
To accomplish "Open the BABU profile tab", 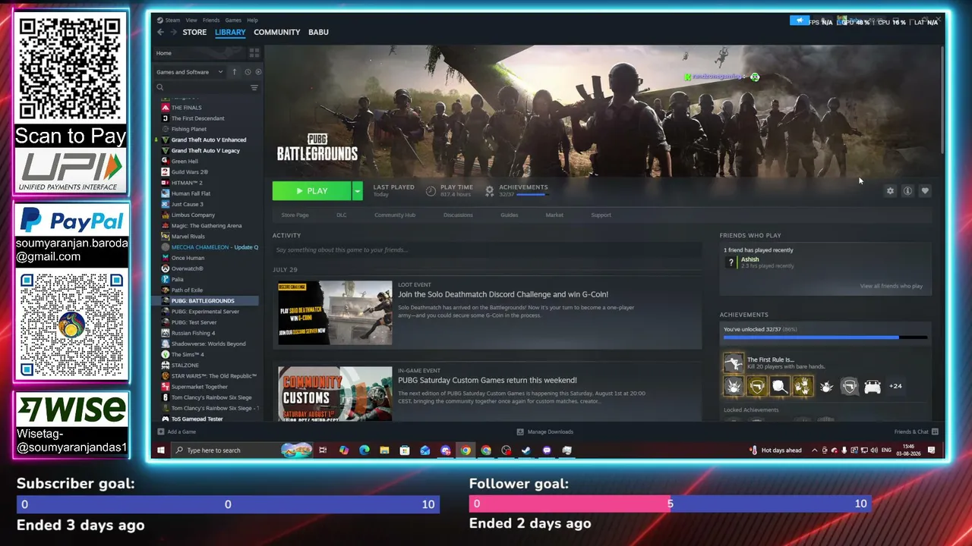I will [318, 32].
